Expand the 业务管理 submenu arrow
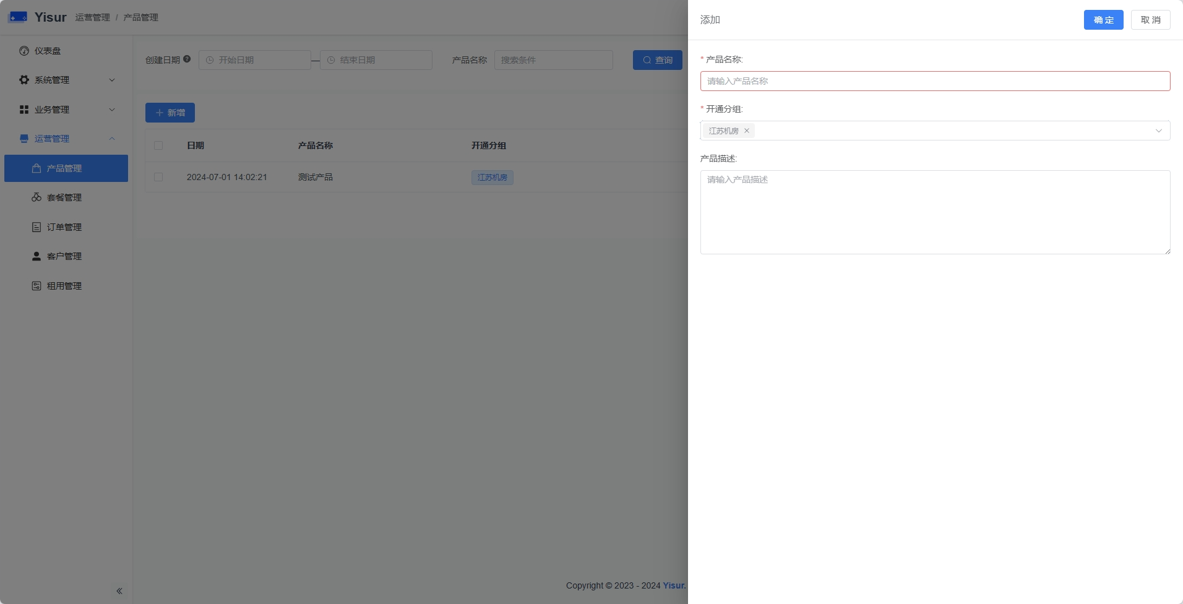1183x604 pixels. pyautogui.click(x=112, y=110)
